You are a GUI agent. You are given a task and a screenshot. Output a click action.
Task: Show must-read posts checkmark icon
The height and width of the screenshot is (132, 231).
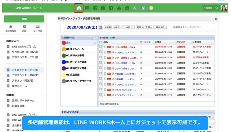[x=24, y=27]
